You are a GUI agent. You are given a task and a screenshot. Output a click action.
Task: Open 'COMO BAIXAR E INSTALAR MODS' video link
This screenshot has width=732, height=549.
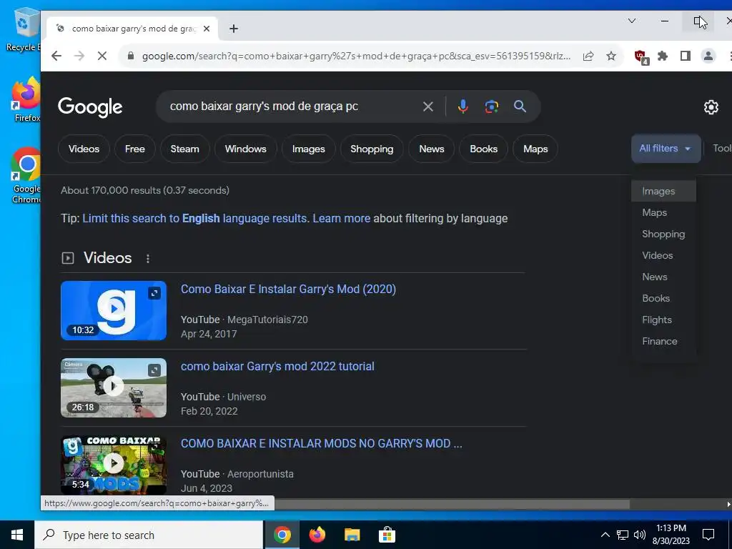coord(321,443)
